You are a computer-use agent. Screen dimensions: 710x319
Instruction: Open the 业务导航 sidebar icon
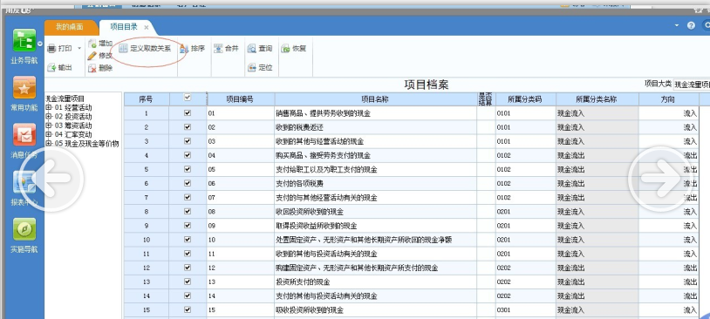(24, 40)
